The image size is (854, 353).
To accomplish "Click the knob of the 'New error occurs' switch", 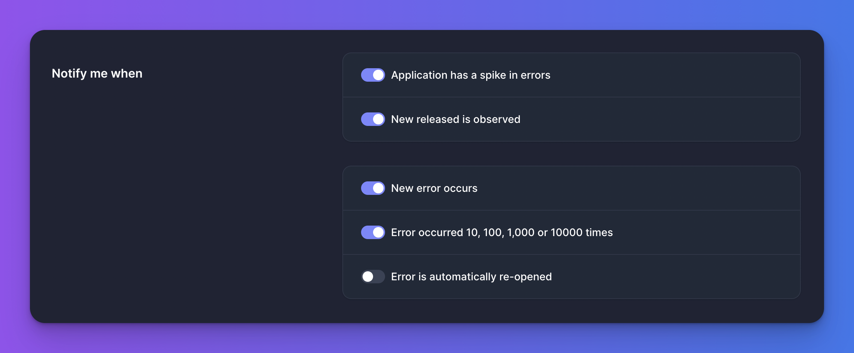I will coord(378,188).
